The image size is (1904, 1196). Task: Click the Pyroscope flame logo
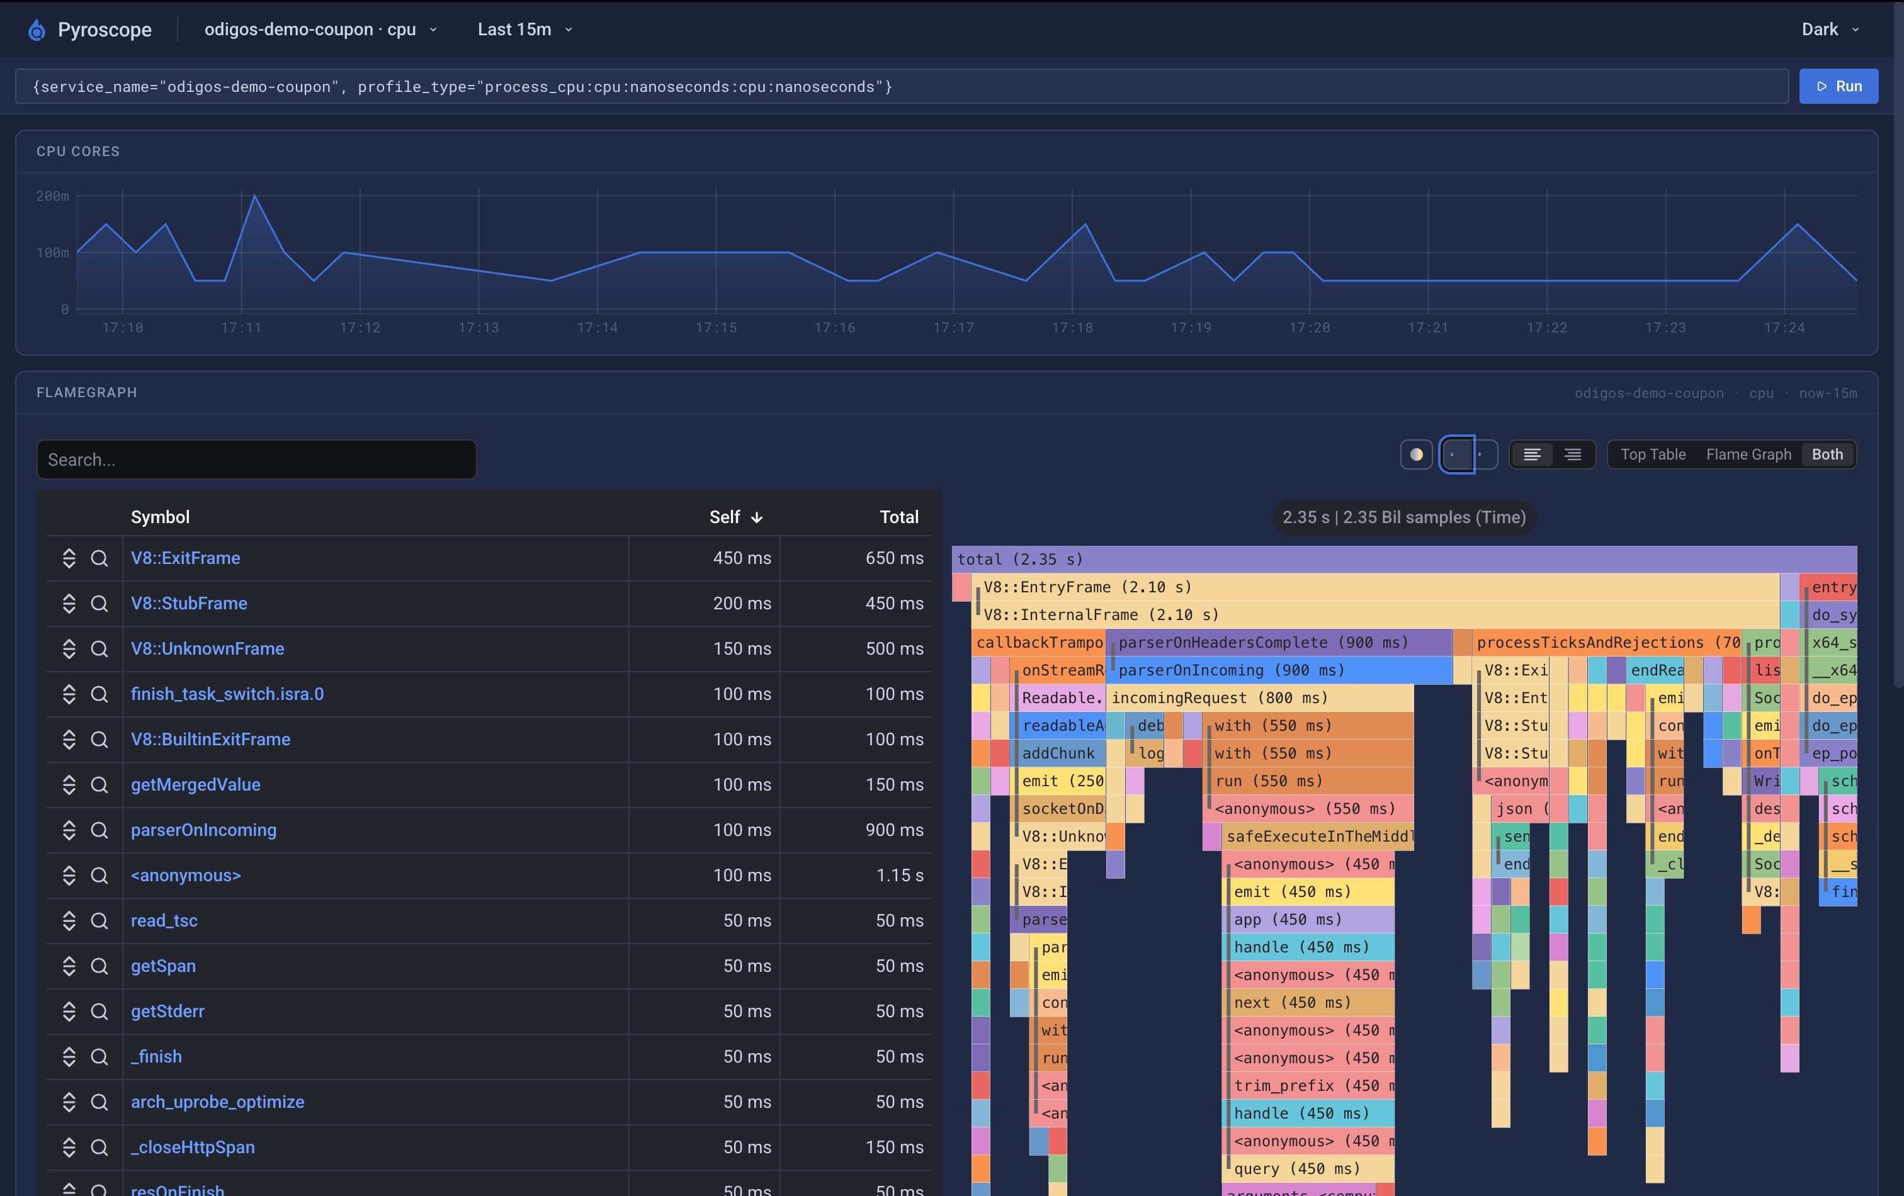tap(37, 30)
